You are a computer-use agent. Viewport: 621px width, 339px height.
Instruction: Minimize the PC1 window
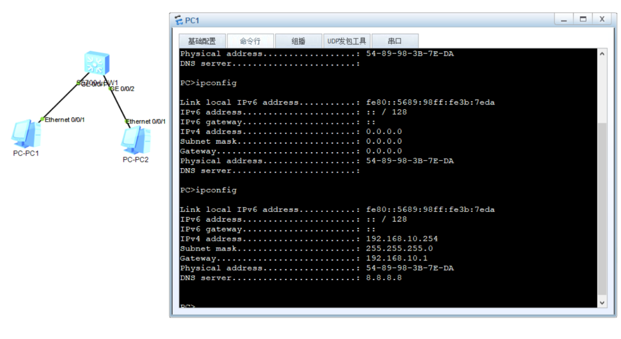564,19
